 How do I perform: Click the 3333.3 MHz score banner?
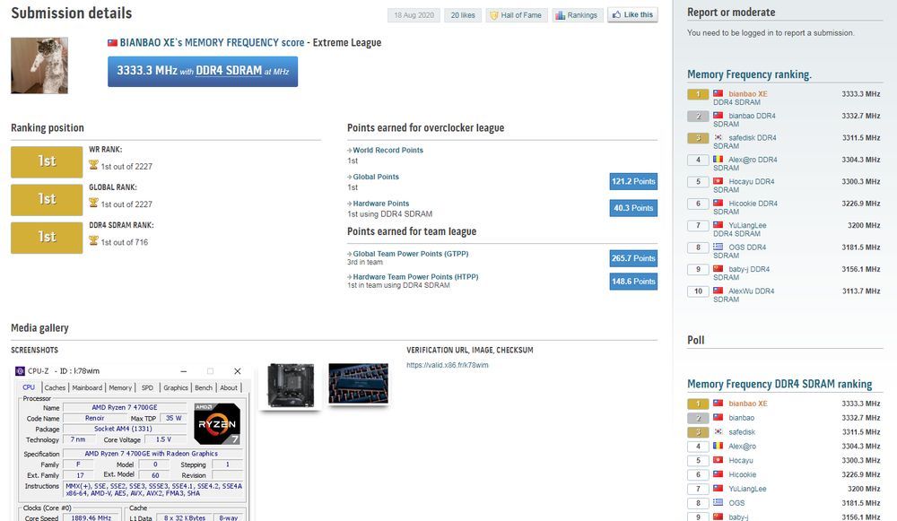click(x=203, y=71)
